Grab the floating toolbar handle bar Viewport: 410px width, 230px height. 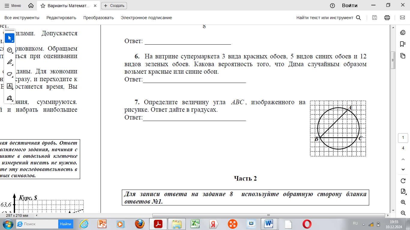[x=10, y=30]
